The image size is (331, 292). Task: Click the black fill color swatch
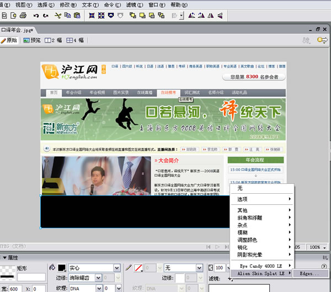click(62, 268)
